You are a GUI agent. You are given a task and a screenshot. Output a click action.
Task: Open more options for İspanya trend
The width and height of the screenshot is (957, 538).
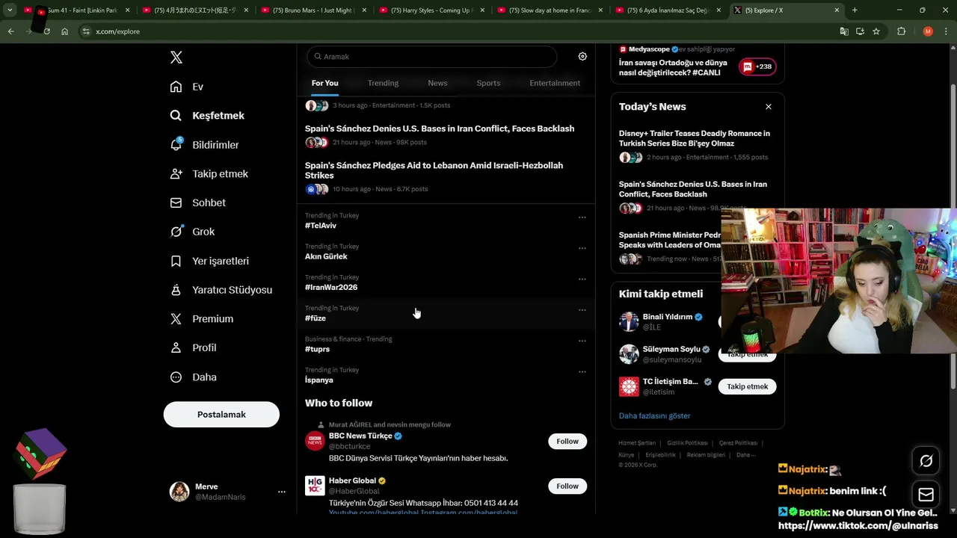[x=582, y=371]
